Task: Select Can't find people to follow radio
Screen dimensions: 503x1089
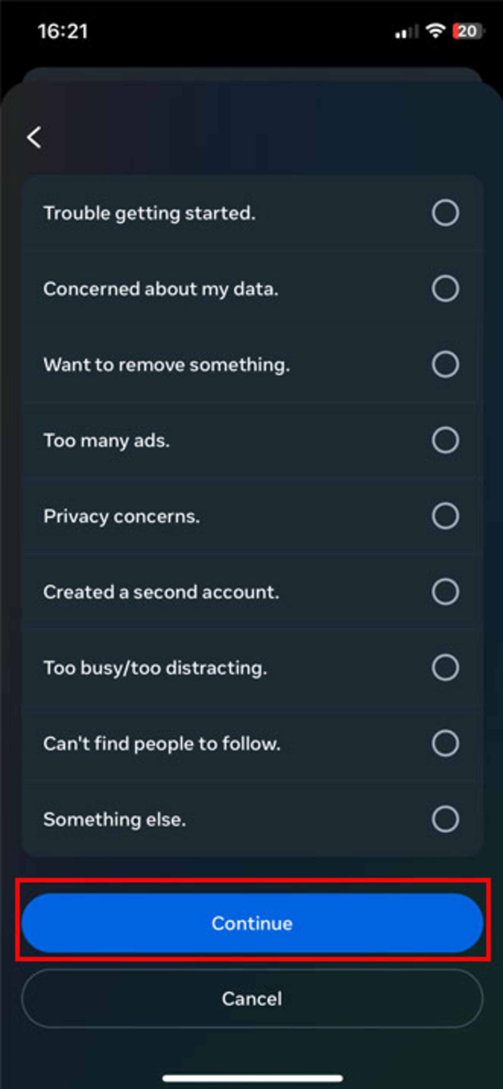Action: [445, 743]
